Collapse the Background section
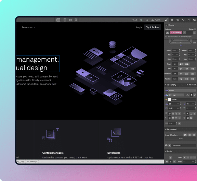The image size is (197, 181). [x=171, y=129]
